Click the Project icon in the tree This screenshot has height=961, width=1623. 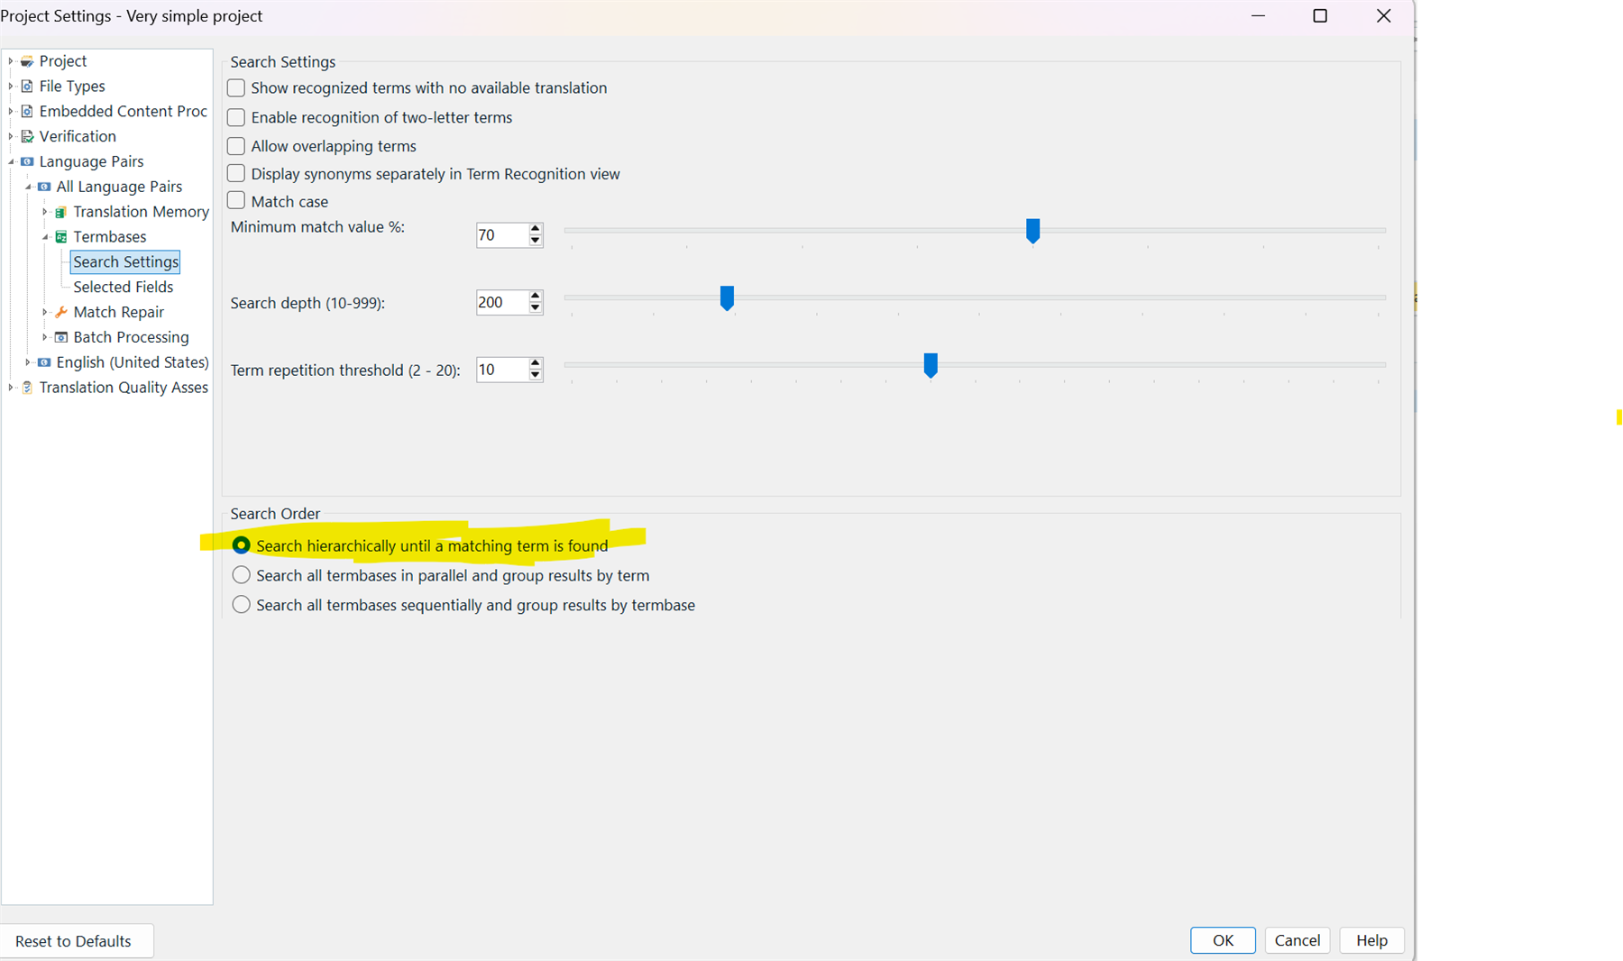point(28,60)
